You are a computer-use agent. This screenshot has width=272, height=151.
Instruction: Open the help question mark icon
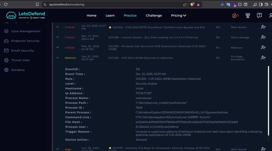[259, 15]
